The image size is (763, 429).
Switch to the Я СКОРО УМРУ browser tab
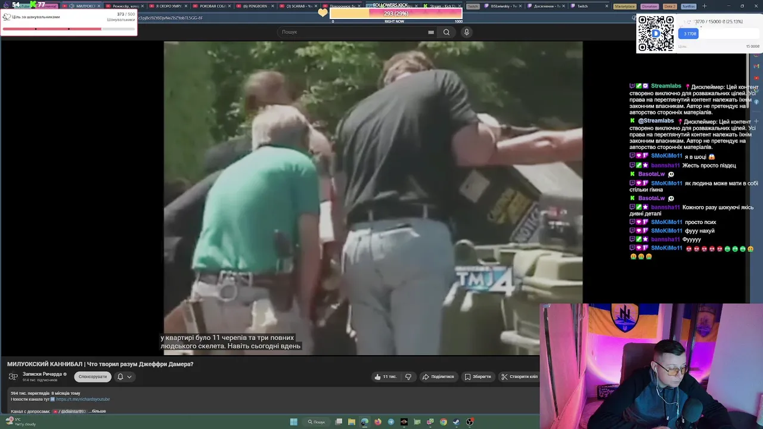point(169,6)
